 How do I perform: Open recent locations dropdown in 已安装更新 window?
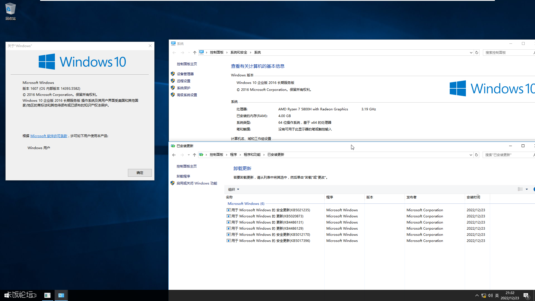pyautogui.click(x=189, y=155)
